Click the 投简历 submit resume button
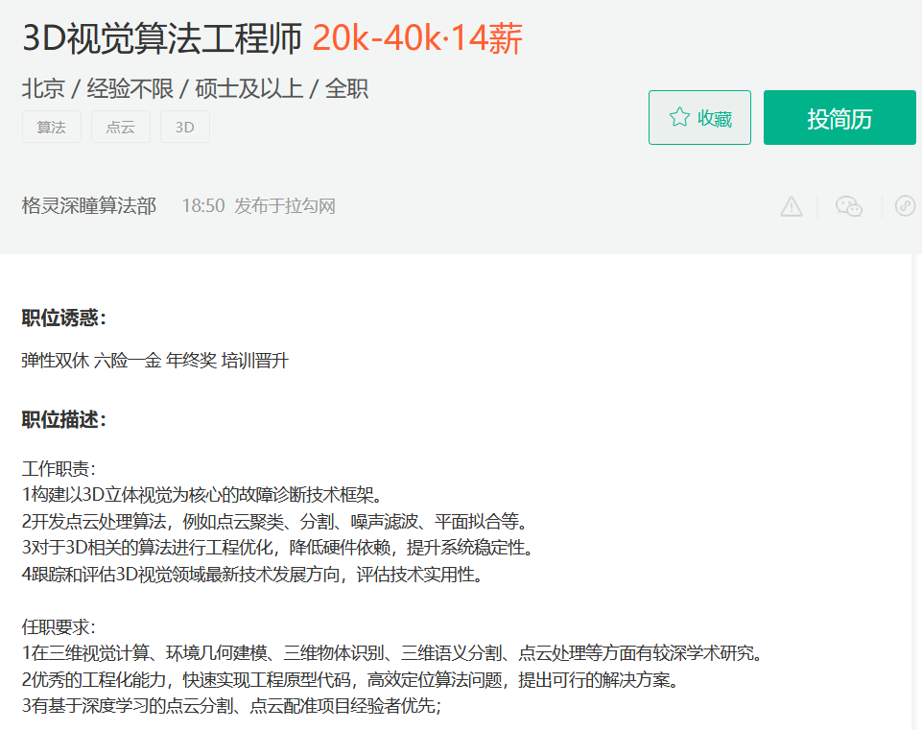 [x=839, y=118]
